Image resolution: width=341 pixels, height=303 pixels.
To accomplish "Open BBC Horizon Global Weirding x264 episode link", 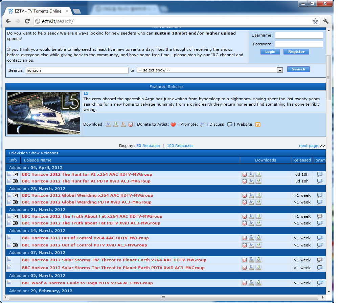I will 87,195.
